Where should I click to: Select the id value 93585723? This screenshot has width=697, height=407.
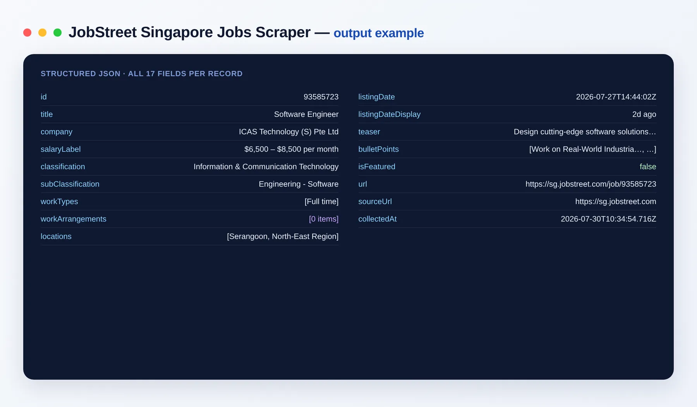coord(321,97)
